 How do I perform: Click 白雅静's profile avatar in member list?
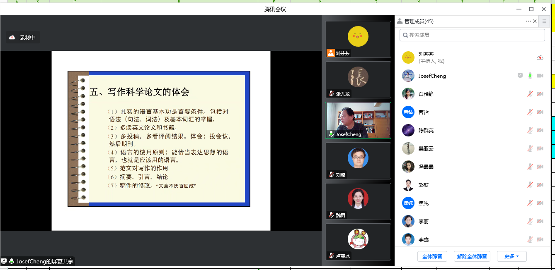[408, 94]
